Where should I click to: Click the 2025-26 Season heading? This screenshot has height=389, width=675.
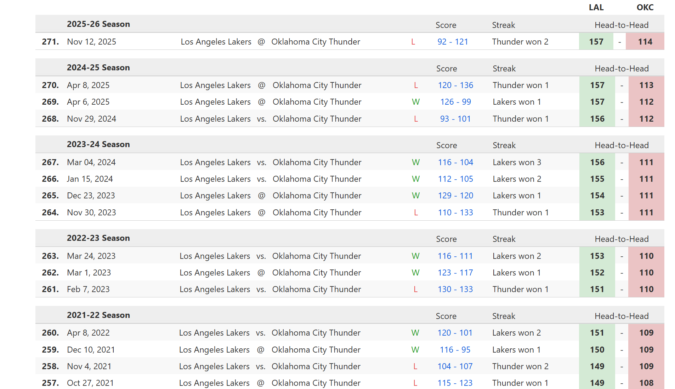[98, 24]
